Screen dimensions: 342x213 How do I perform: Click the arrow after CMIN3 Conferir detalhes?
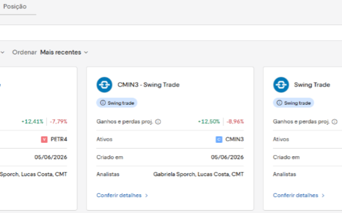[x=146, y=196]
